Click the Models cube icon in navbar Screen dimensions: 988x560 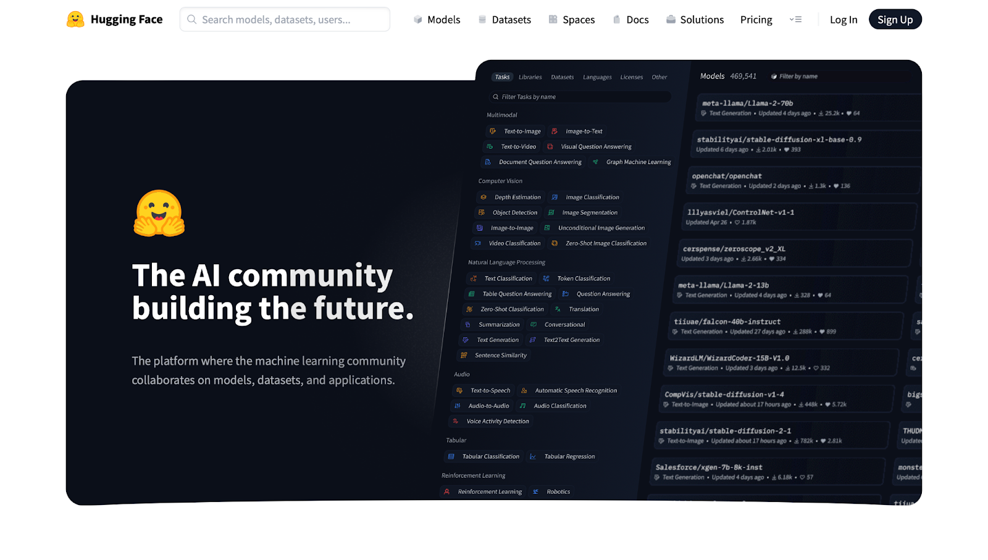point(418,20)
